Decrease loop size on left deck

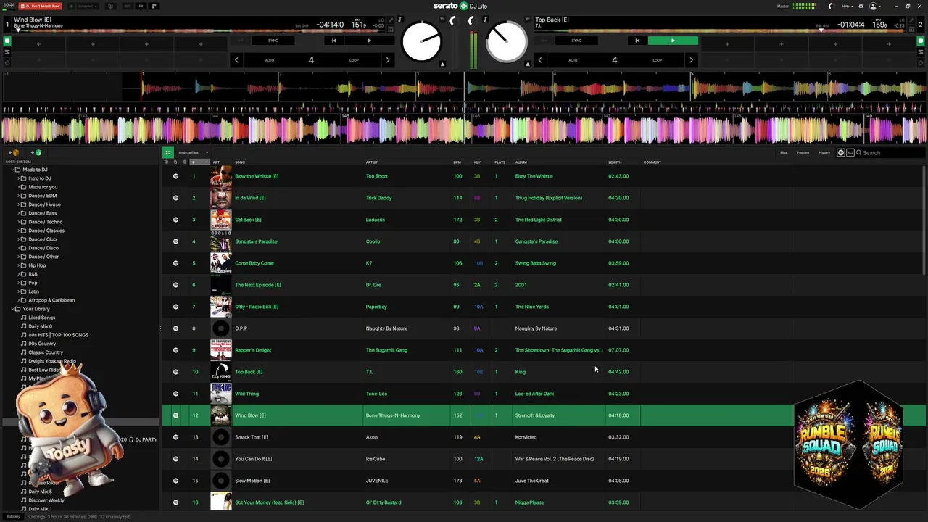click(x=236, y=60)
